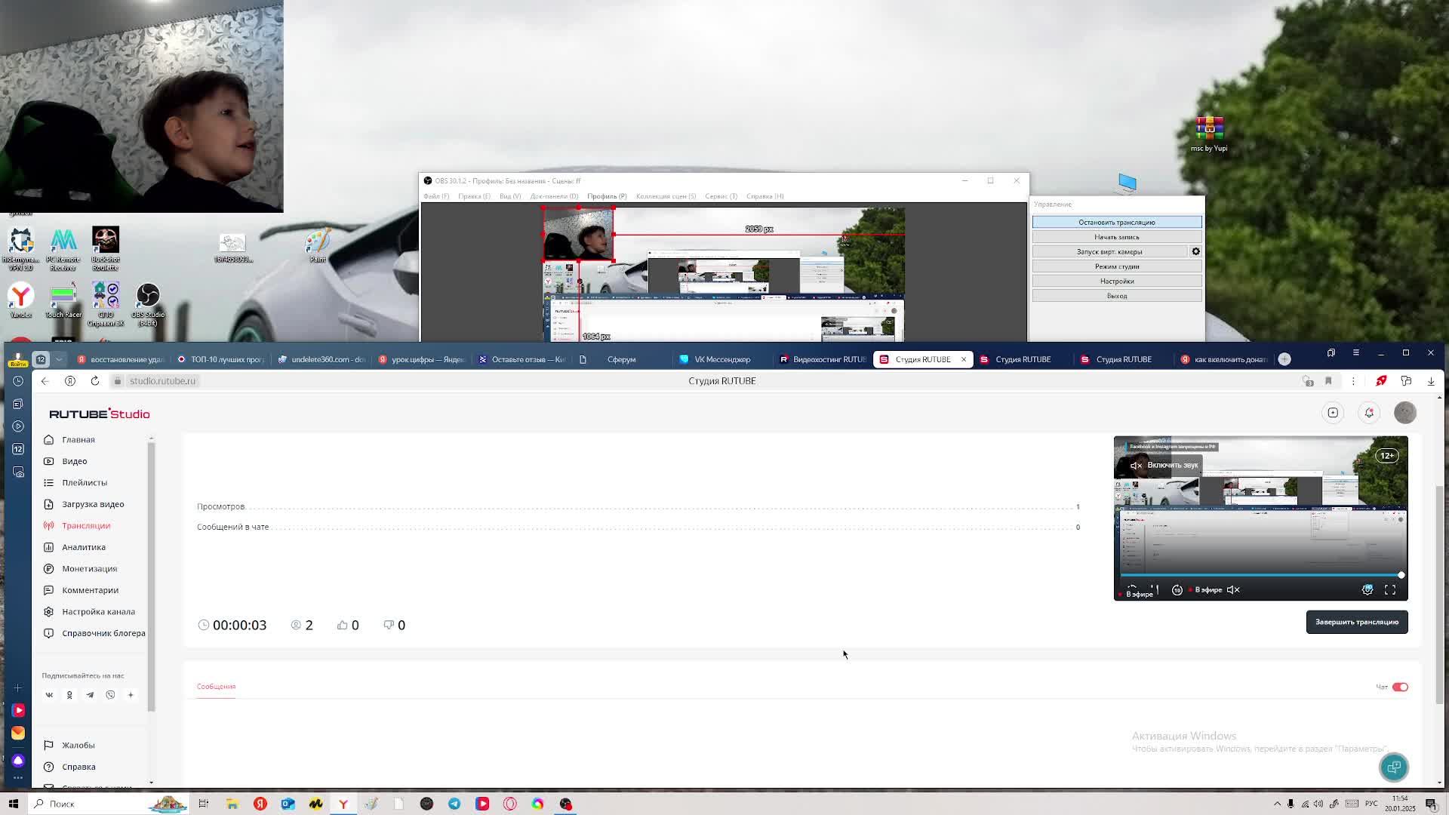Viewport: 1449px width, 815px height.
Task: Expand the tab groups dropdown arrow
Action: (59, 359)
